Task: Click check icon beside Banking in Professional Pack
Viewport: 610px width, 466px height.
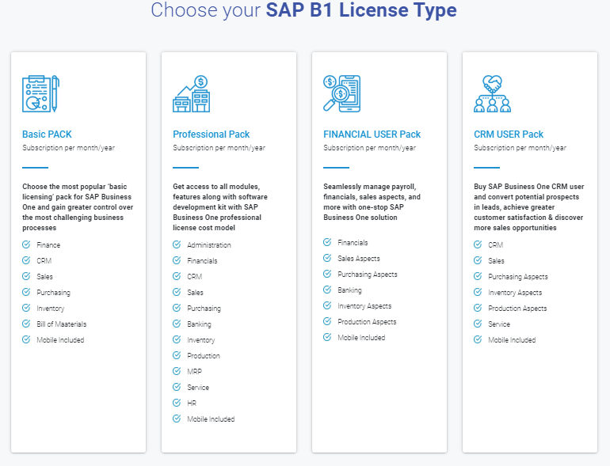Action: pyautogui.click(x=177, y=324)
